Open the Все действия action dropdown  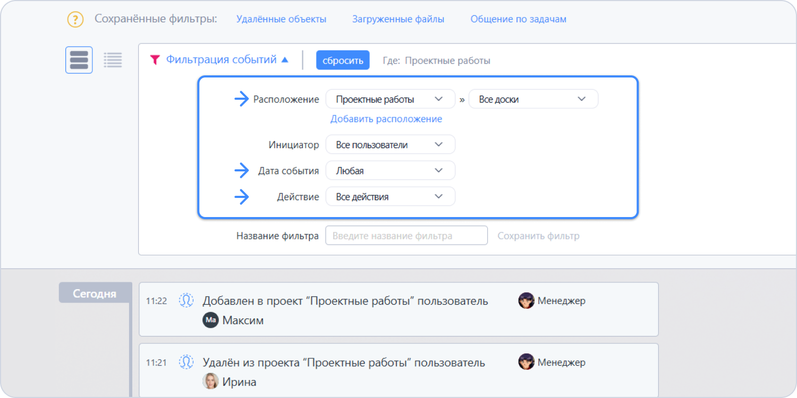(390, 196)
